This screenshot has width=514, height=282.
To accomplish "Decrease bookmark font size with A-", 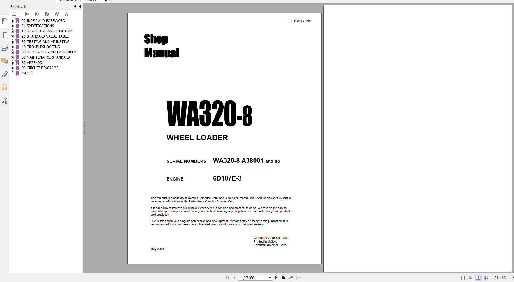I will point(67,14).
